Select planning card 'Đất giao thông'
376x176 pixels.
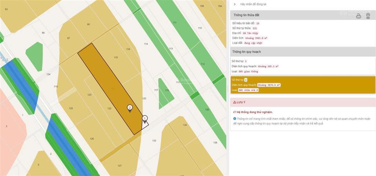pos(303,66)
